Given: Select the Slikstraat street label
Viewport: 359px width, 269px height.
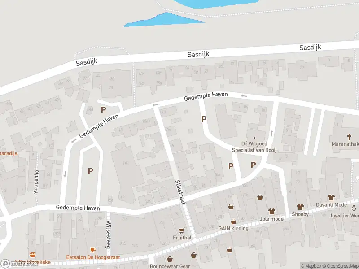Looking at the screenshot, I should [180, 192].
